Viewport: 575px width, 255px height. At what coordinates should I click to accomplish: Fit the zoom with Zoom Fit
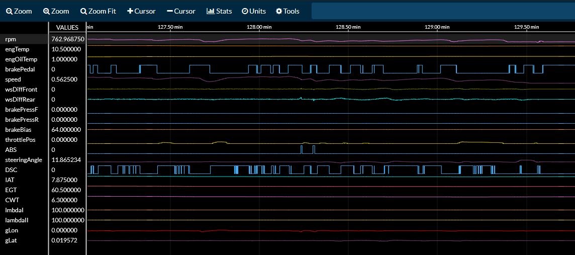[99, 11]
